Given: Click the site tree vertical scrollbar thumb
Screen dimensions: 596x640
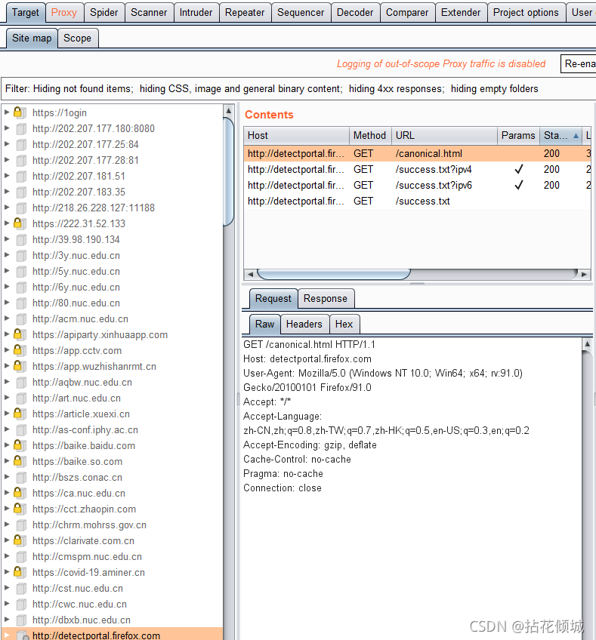Looking at the screenshot, I should click(x=229, y=171).
